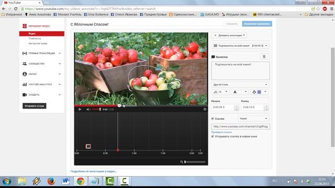
Task: Click the background fill paint bucket icon
Action: (x=254, y=92)
